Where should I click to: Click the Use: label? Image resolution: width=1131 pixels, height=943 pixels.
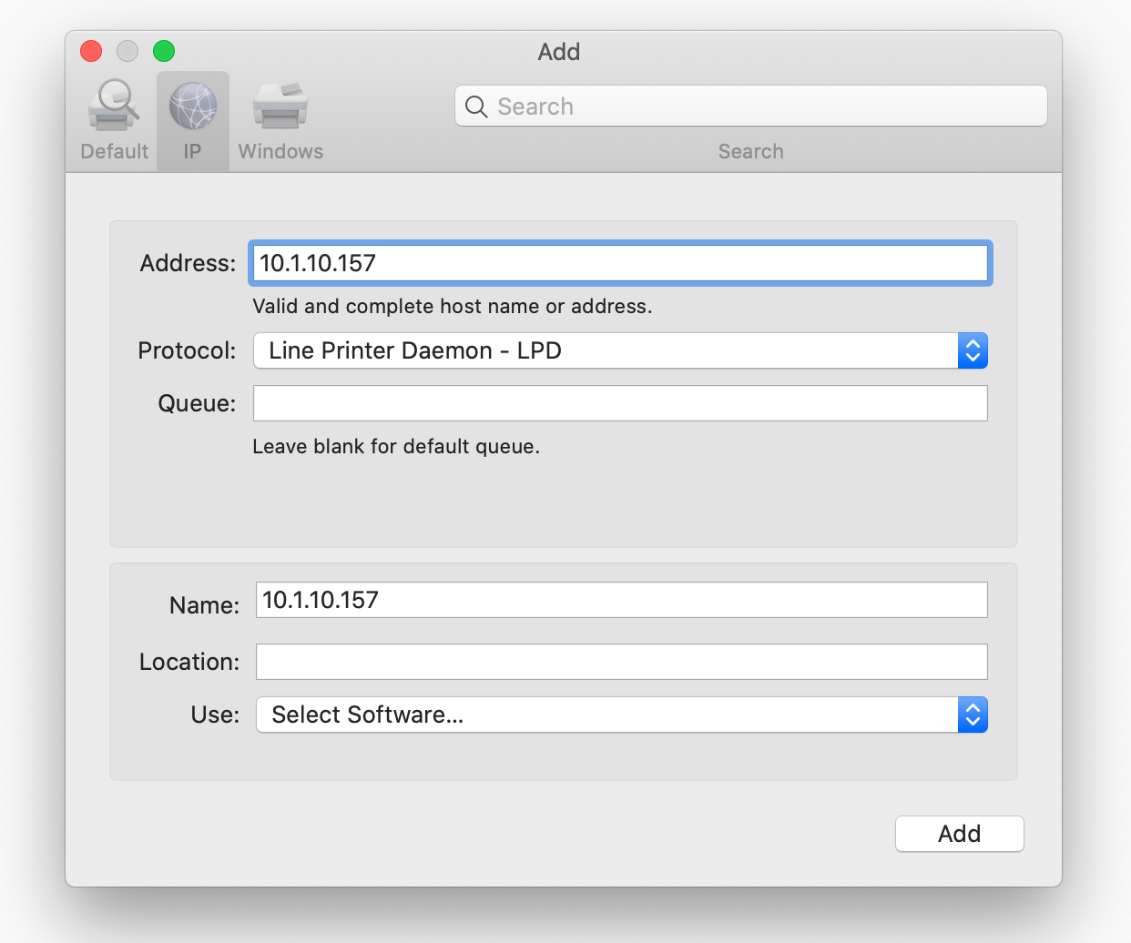click(x=215, y=715)
